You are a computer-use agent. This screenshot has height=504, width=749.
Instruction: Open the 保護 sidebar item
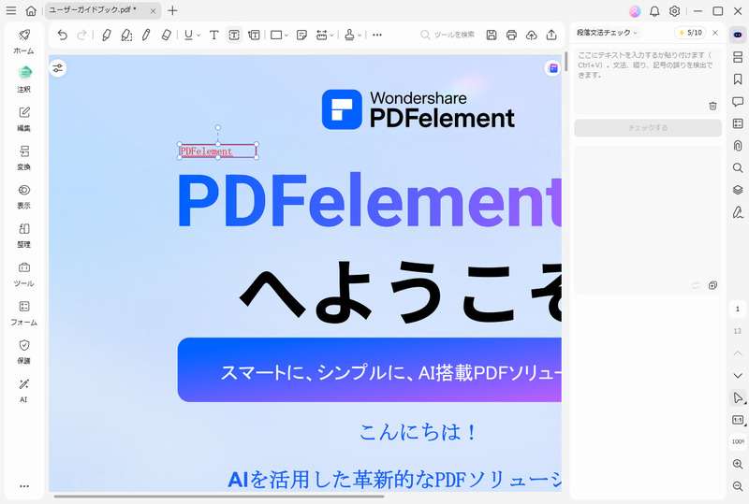tap(24, 352)
